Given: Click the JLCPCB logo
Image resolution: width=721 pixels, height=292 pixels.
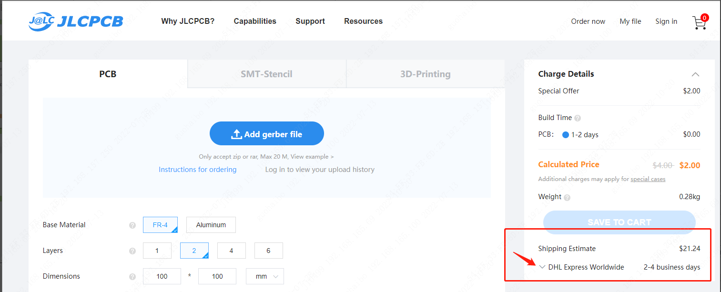Looking at the screenshot, I should pyautogui.click(x=76, y=21).
